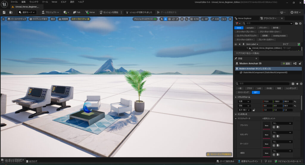Click the 追加 (Add) component button

[286, 64]
